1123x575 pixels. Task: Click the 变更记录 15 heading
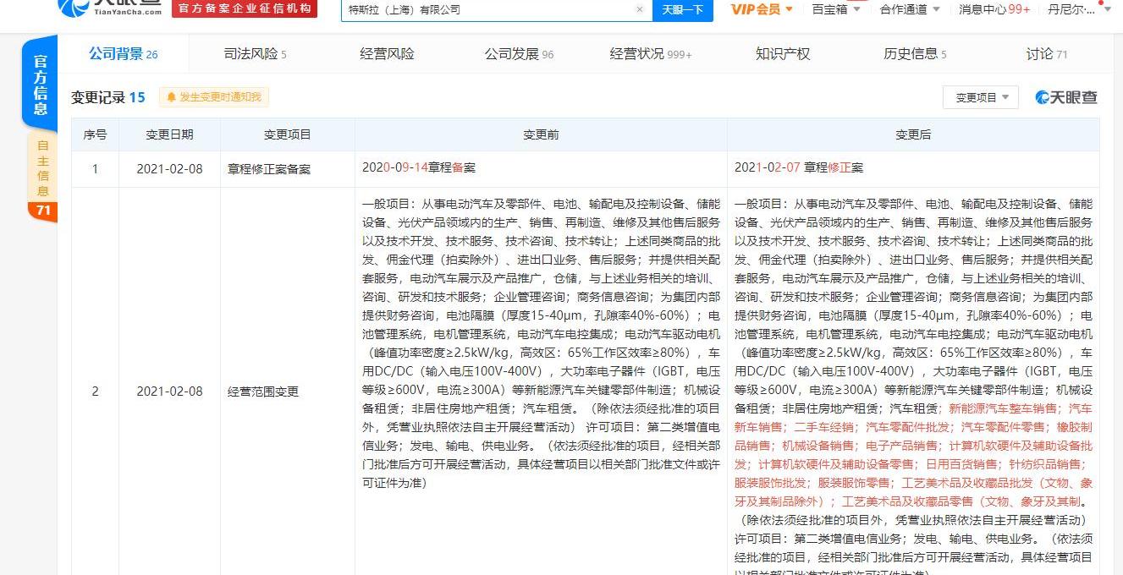[108, 97]
